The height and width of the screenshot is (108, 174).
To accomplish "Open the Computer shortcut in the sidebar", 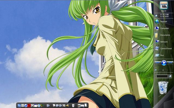I will 157,28.
